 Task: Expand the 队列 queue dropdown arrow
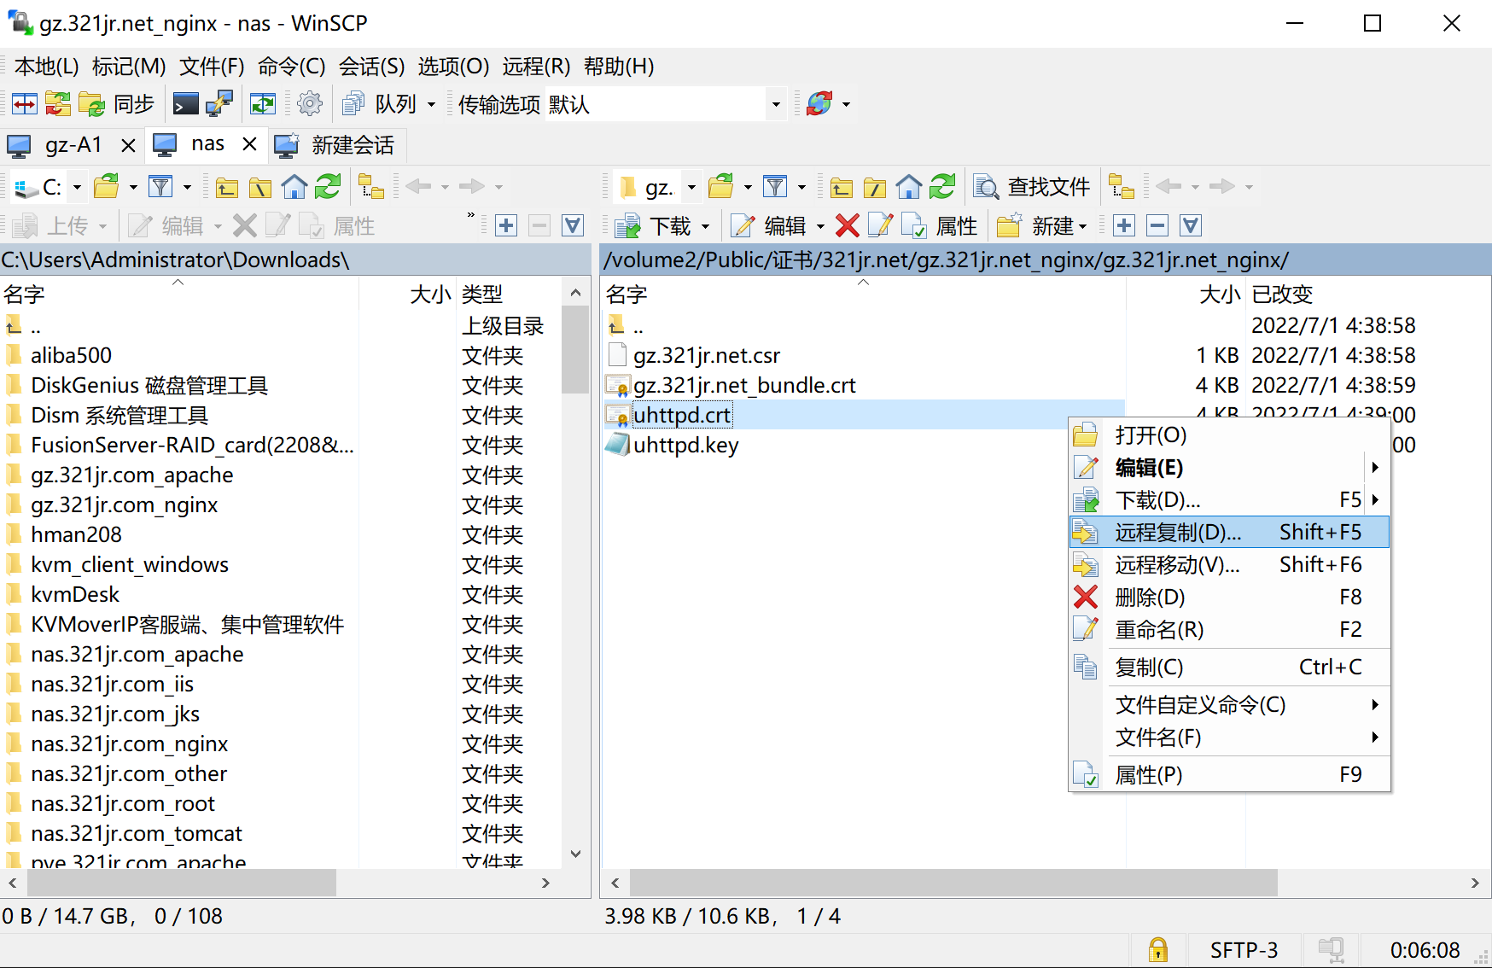click(x=431, y=104)
